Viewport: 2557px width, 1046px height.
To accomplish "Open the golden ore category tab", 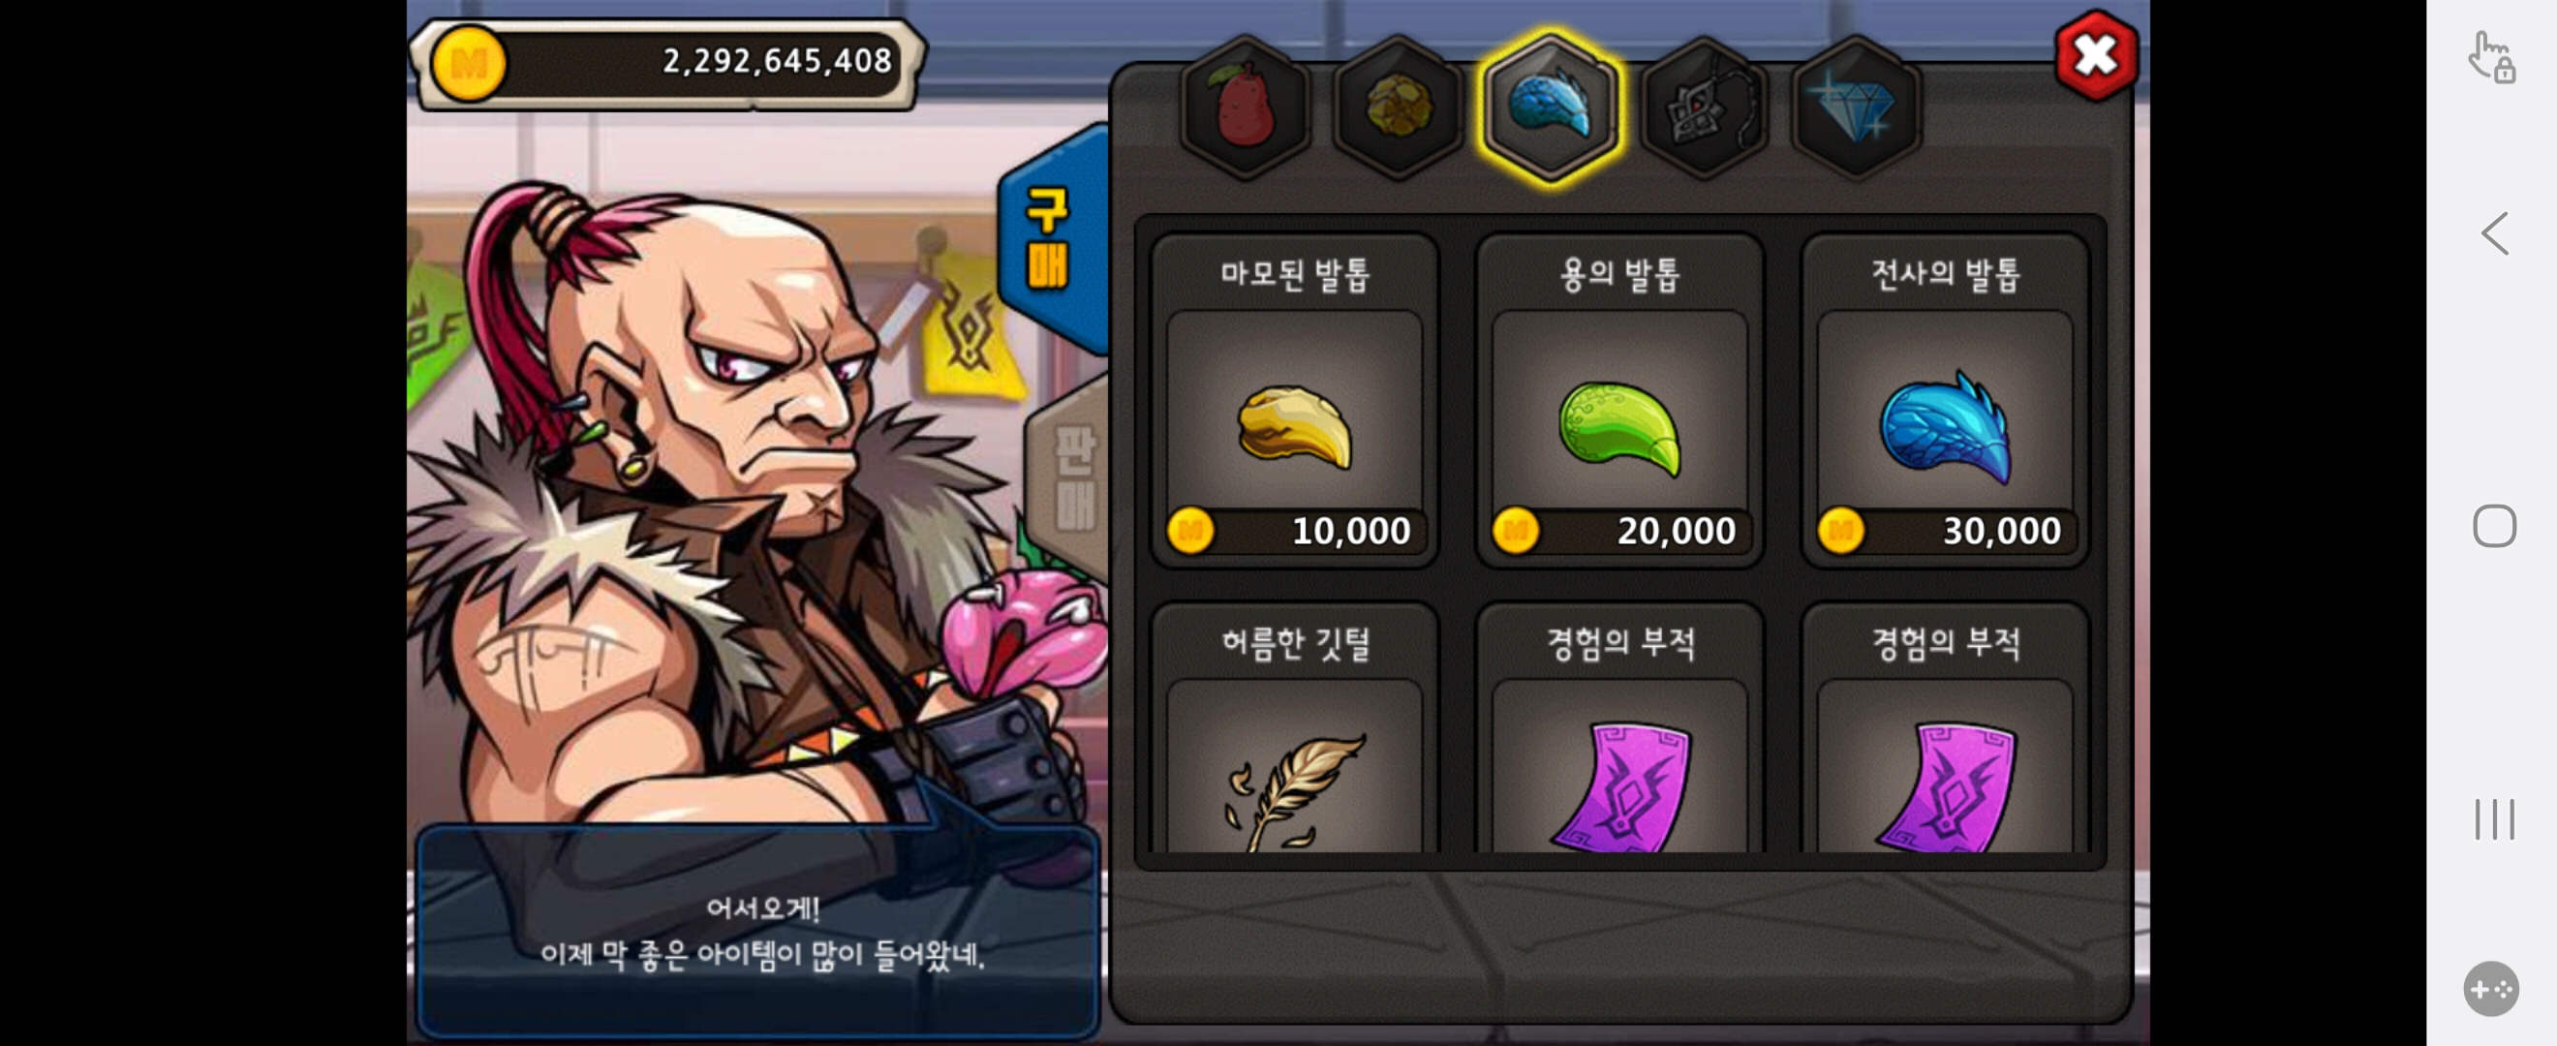I will point(1398,108).
